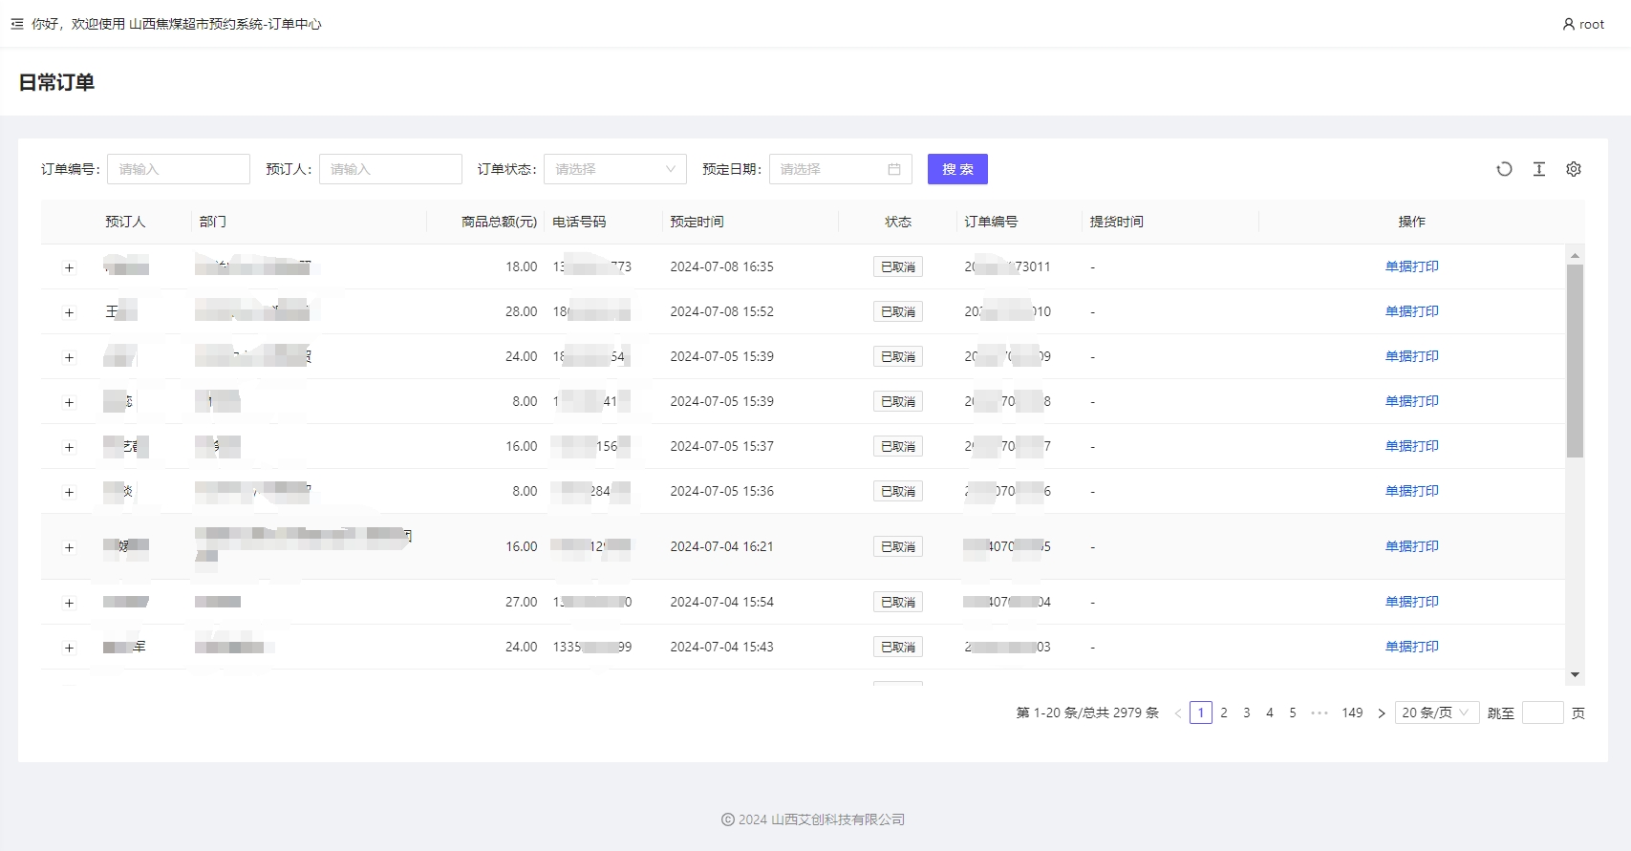The height and width of the screenshot is (851, 1631).
Task: Print receipt for order booked 2024-07-05 15:37
Action: pos(1411,446)
